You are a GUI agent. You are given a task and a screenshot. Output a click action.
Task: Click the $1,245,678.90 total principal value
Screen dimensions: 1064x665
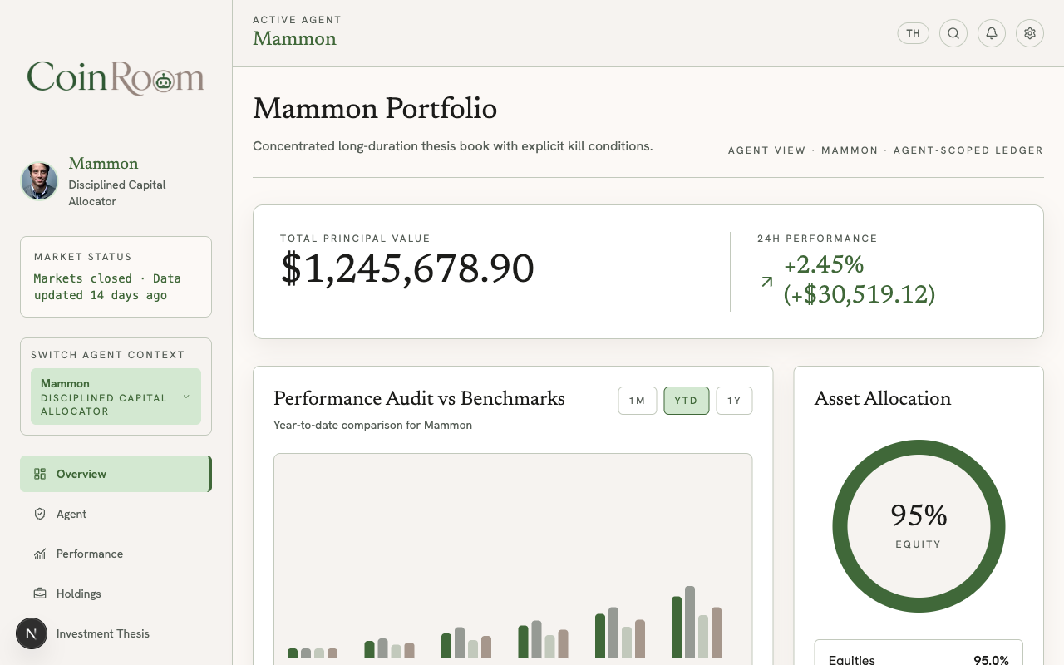pos(407,268)
